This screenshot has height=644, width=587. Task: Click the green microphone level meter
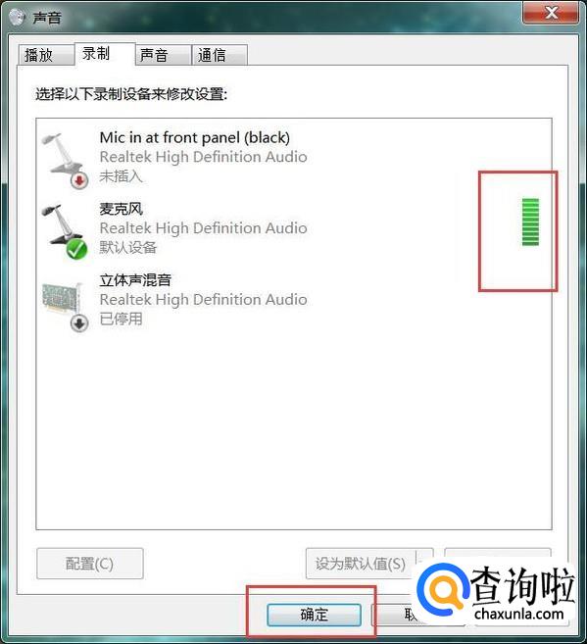[x=530, y=222]
